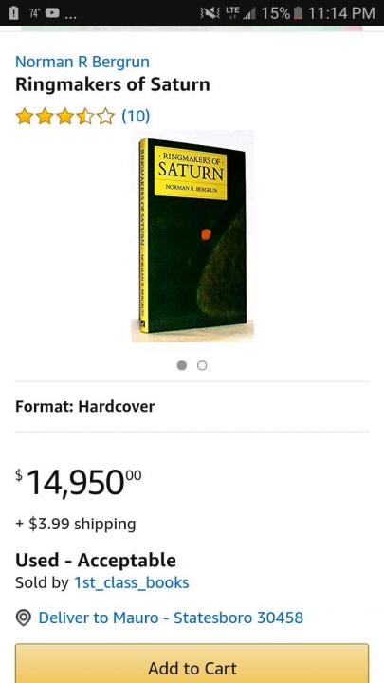
Task: Tap the 11:14 PM clock in status bar
Action: (341, 13)
